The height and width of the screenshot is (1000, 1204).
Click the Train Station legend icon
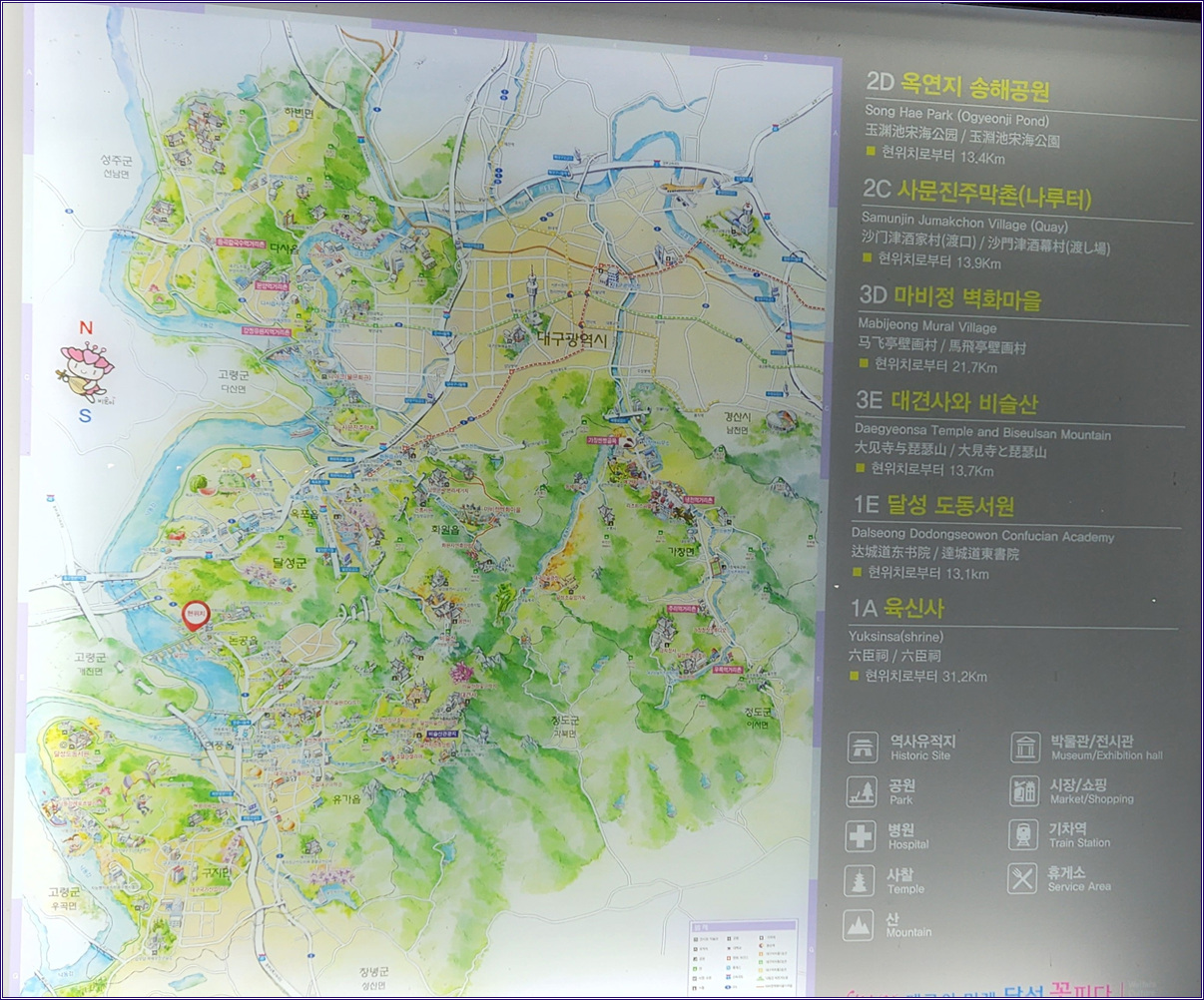pos(1023,834)
